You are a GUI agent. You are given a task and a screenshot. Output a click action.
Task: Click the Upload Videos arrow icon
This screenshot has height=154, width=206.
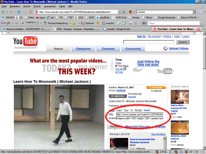[165, 48]
